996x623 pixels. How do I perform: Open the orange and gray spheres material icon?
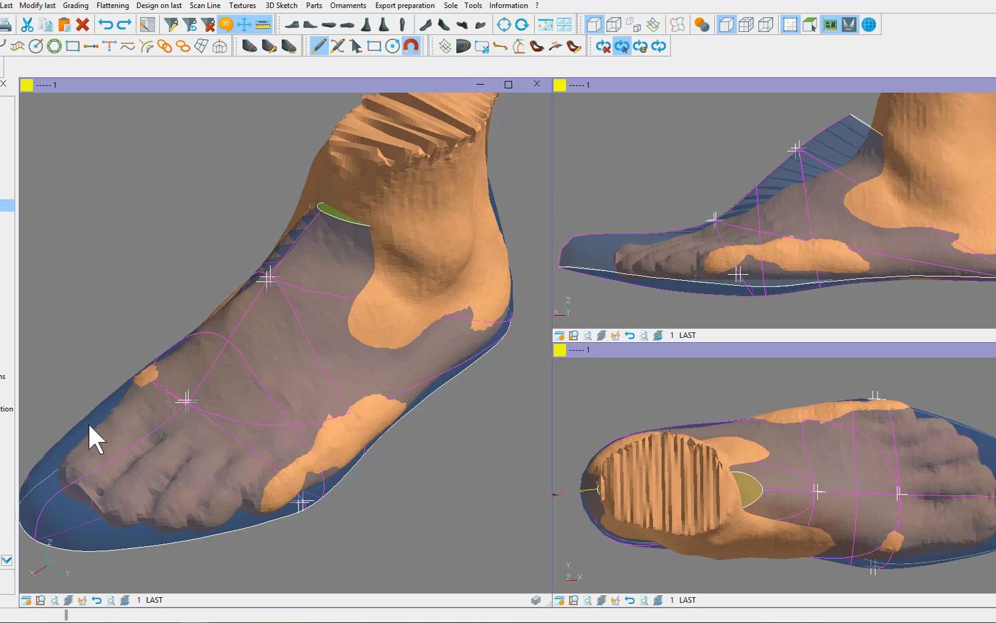point(702,25)
